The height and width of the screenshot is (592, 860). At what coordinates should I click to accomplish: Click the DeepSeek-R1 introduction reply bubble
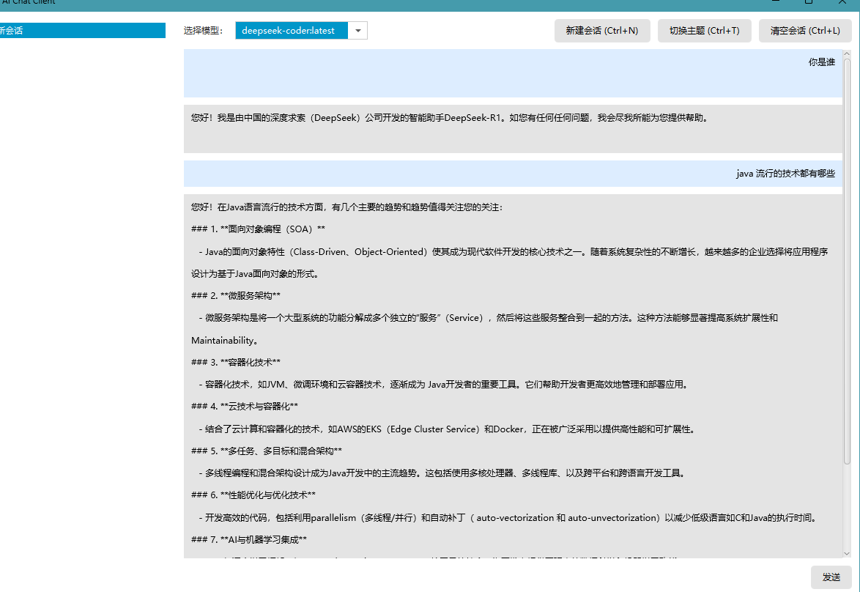pos(448,118)
